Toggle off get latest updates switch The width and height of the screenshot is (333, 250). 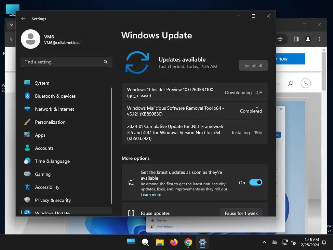(256, 182)
